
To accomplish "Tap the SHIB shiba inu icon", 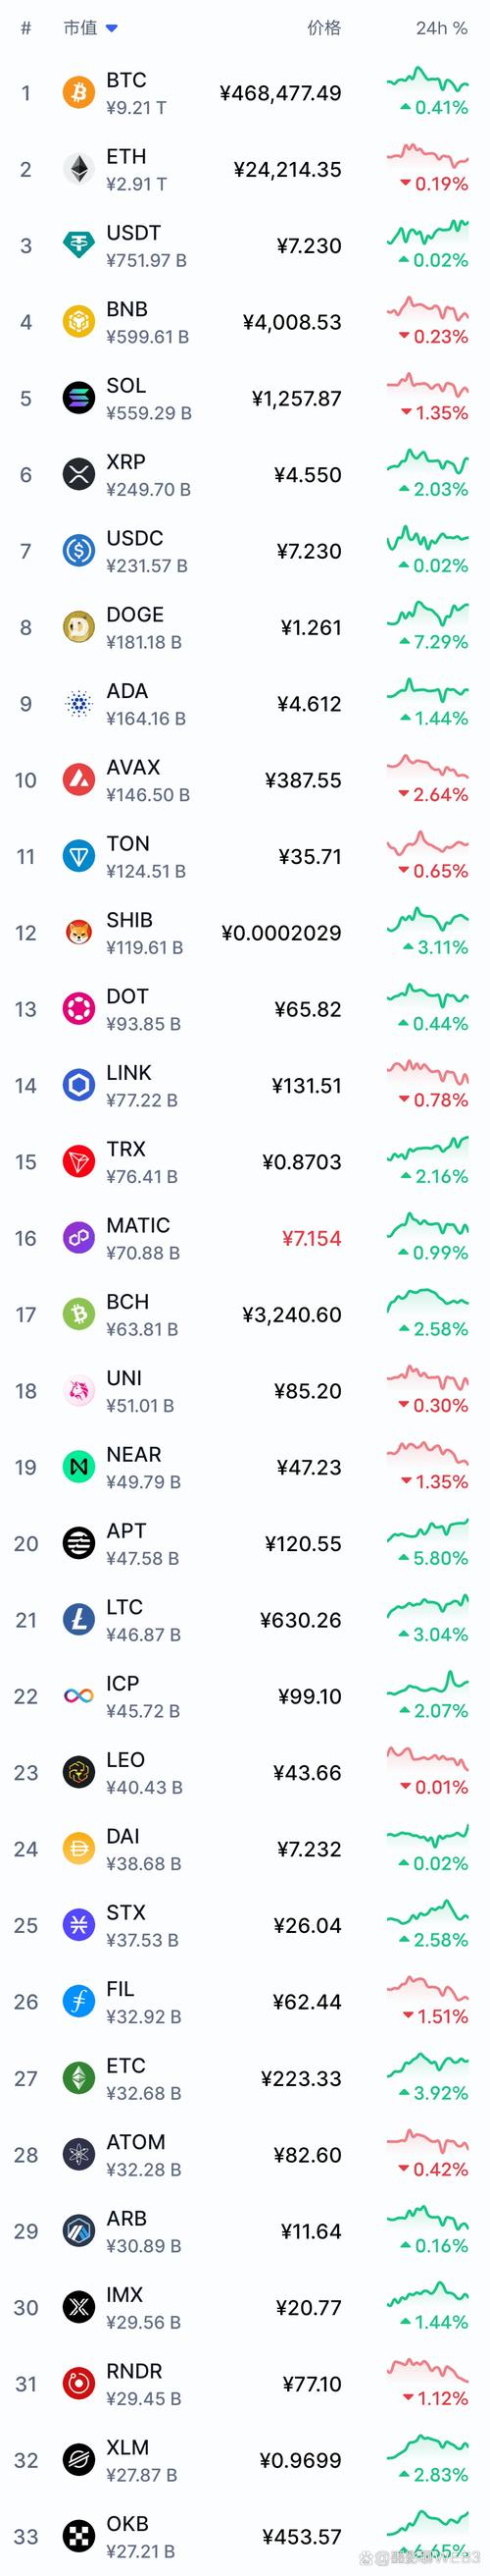I will coord(78,933).
